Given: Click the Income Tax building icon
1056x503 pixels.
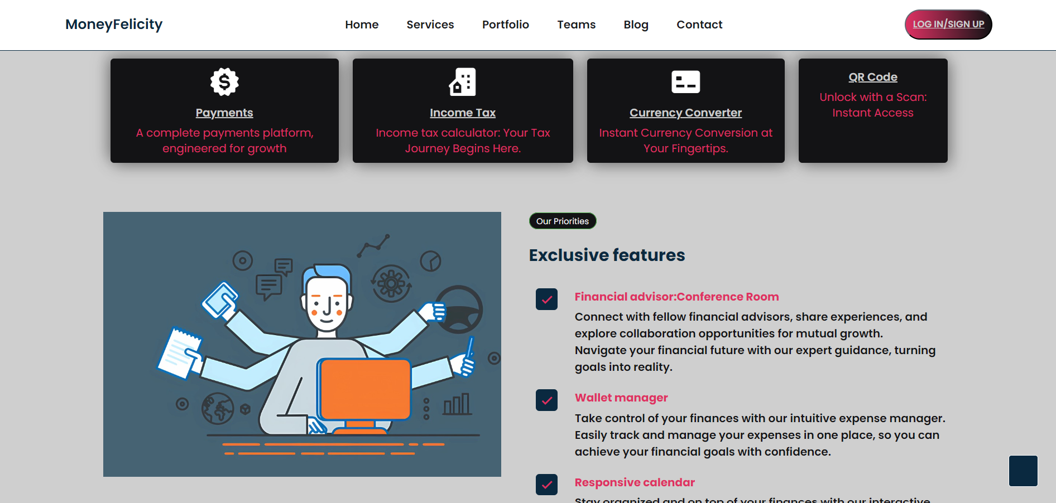Looking at the screenshot, I should click(463, 82).
